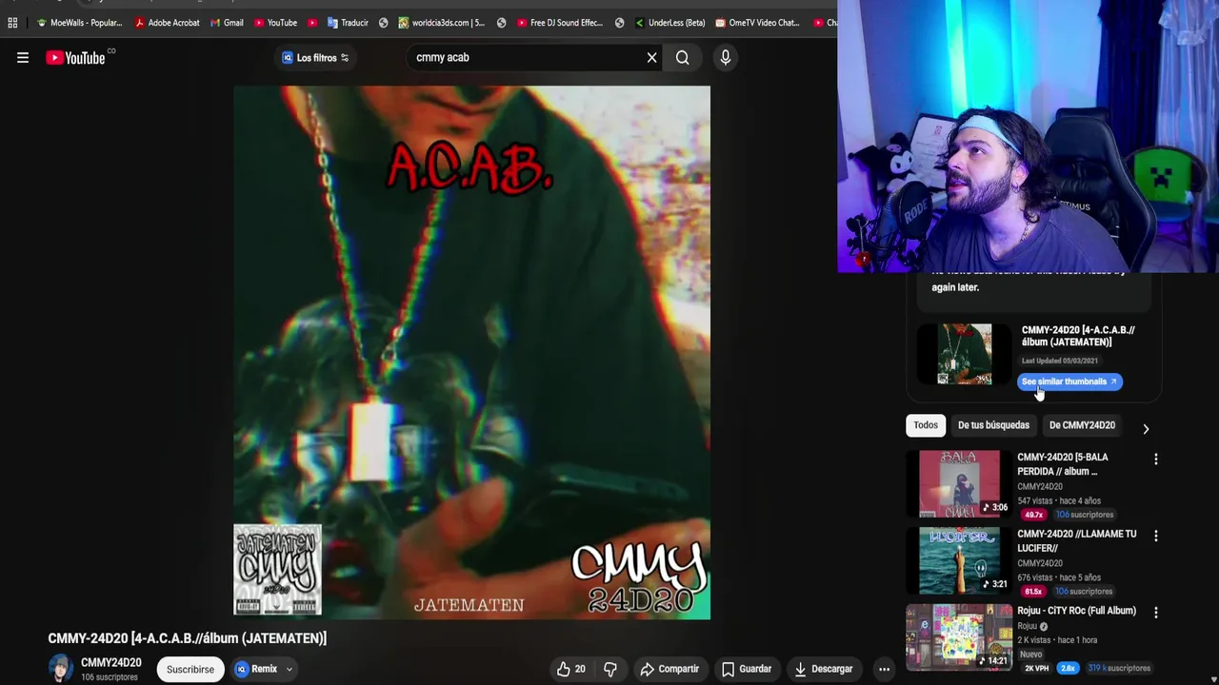This screenshot has height=685, width=1219.
Task: Open the YouTube bookmark in bookmarks bar
Action: pos(275,23)
